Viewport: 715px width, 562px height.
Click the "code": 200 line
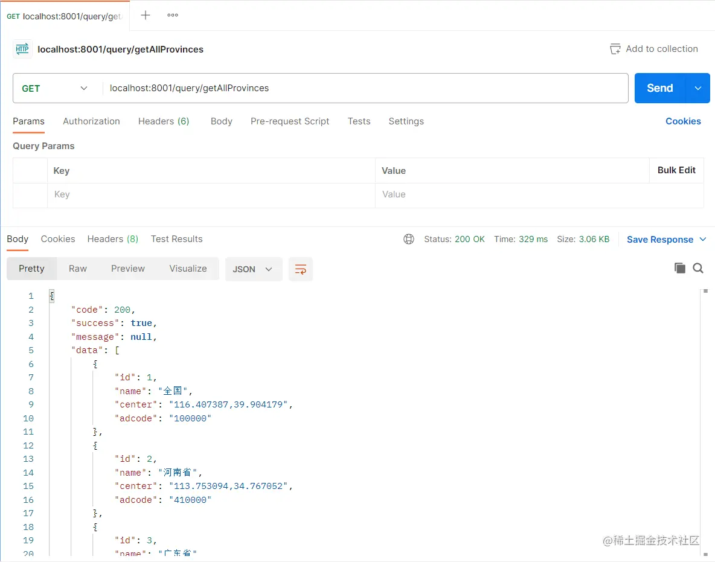[103, 310]
